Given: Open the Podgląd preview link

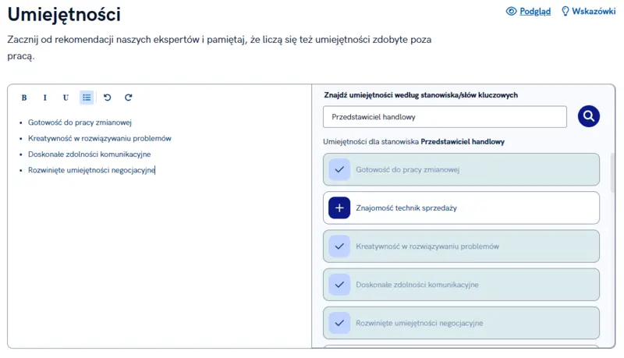Looking at the screenshot, I should point(535,12).
